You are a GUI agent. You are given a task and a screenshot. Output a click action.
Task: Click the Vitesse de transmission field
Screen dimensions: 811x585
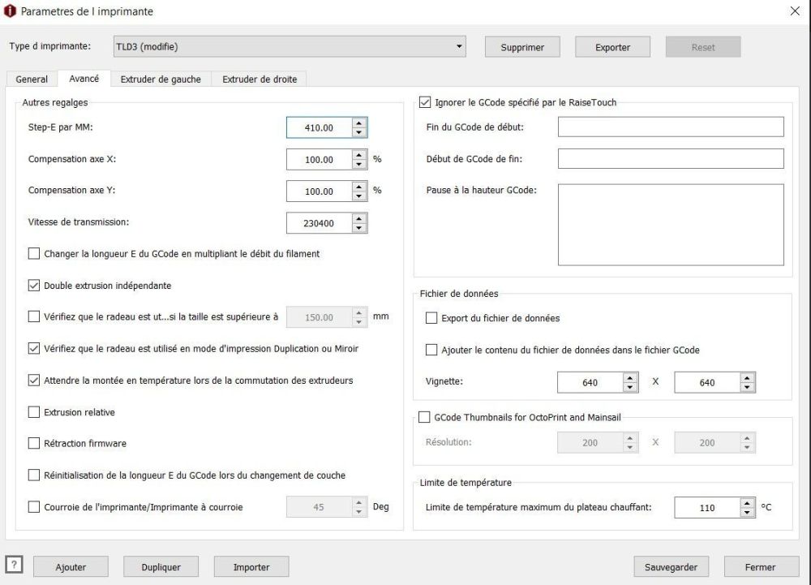coord(319,223)
